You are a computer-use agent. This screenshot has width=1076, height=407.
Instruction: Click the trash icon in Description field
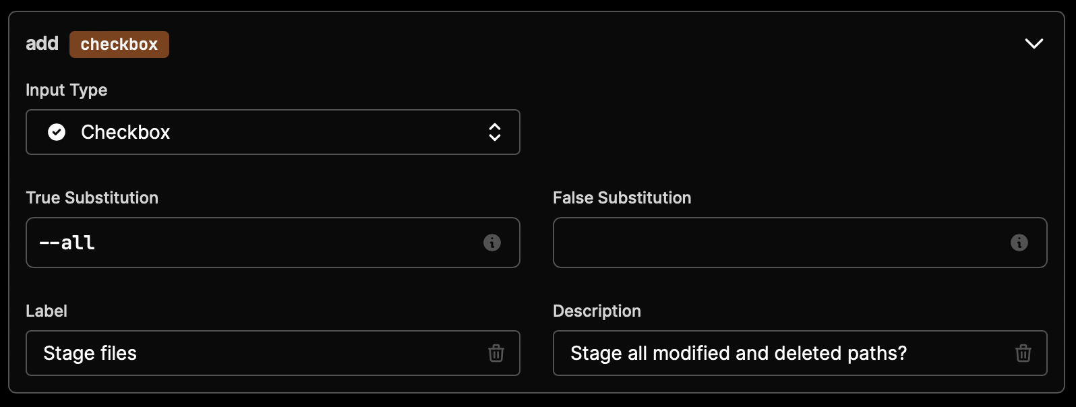pyautogui.click(x=1023, y=353)
